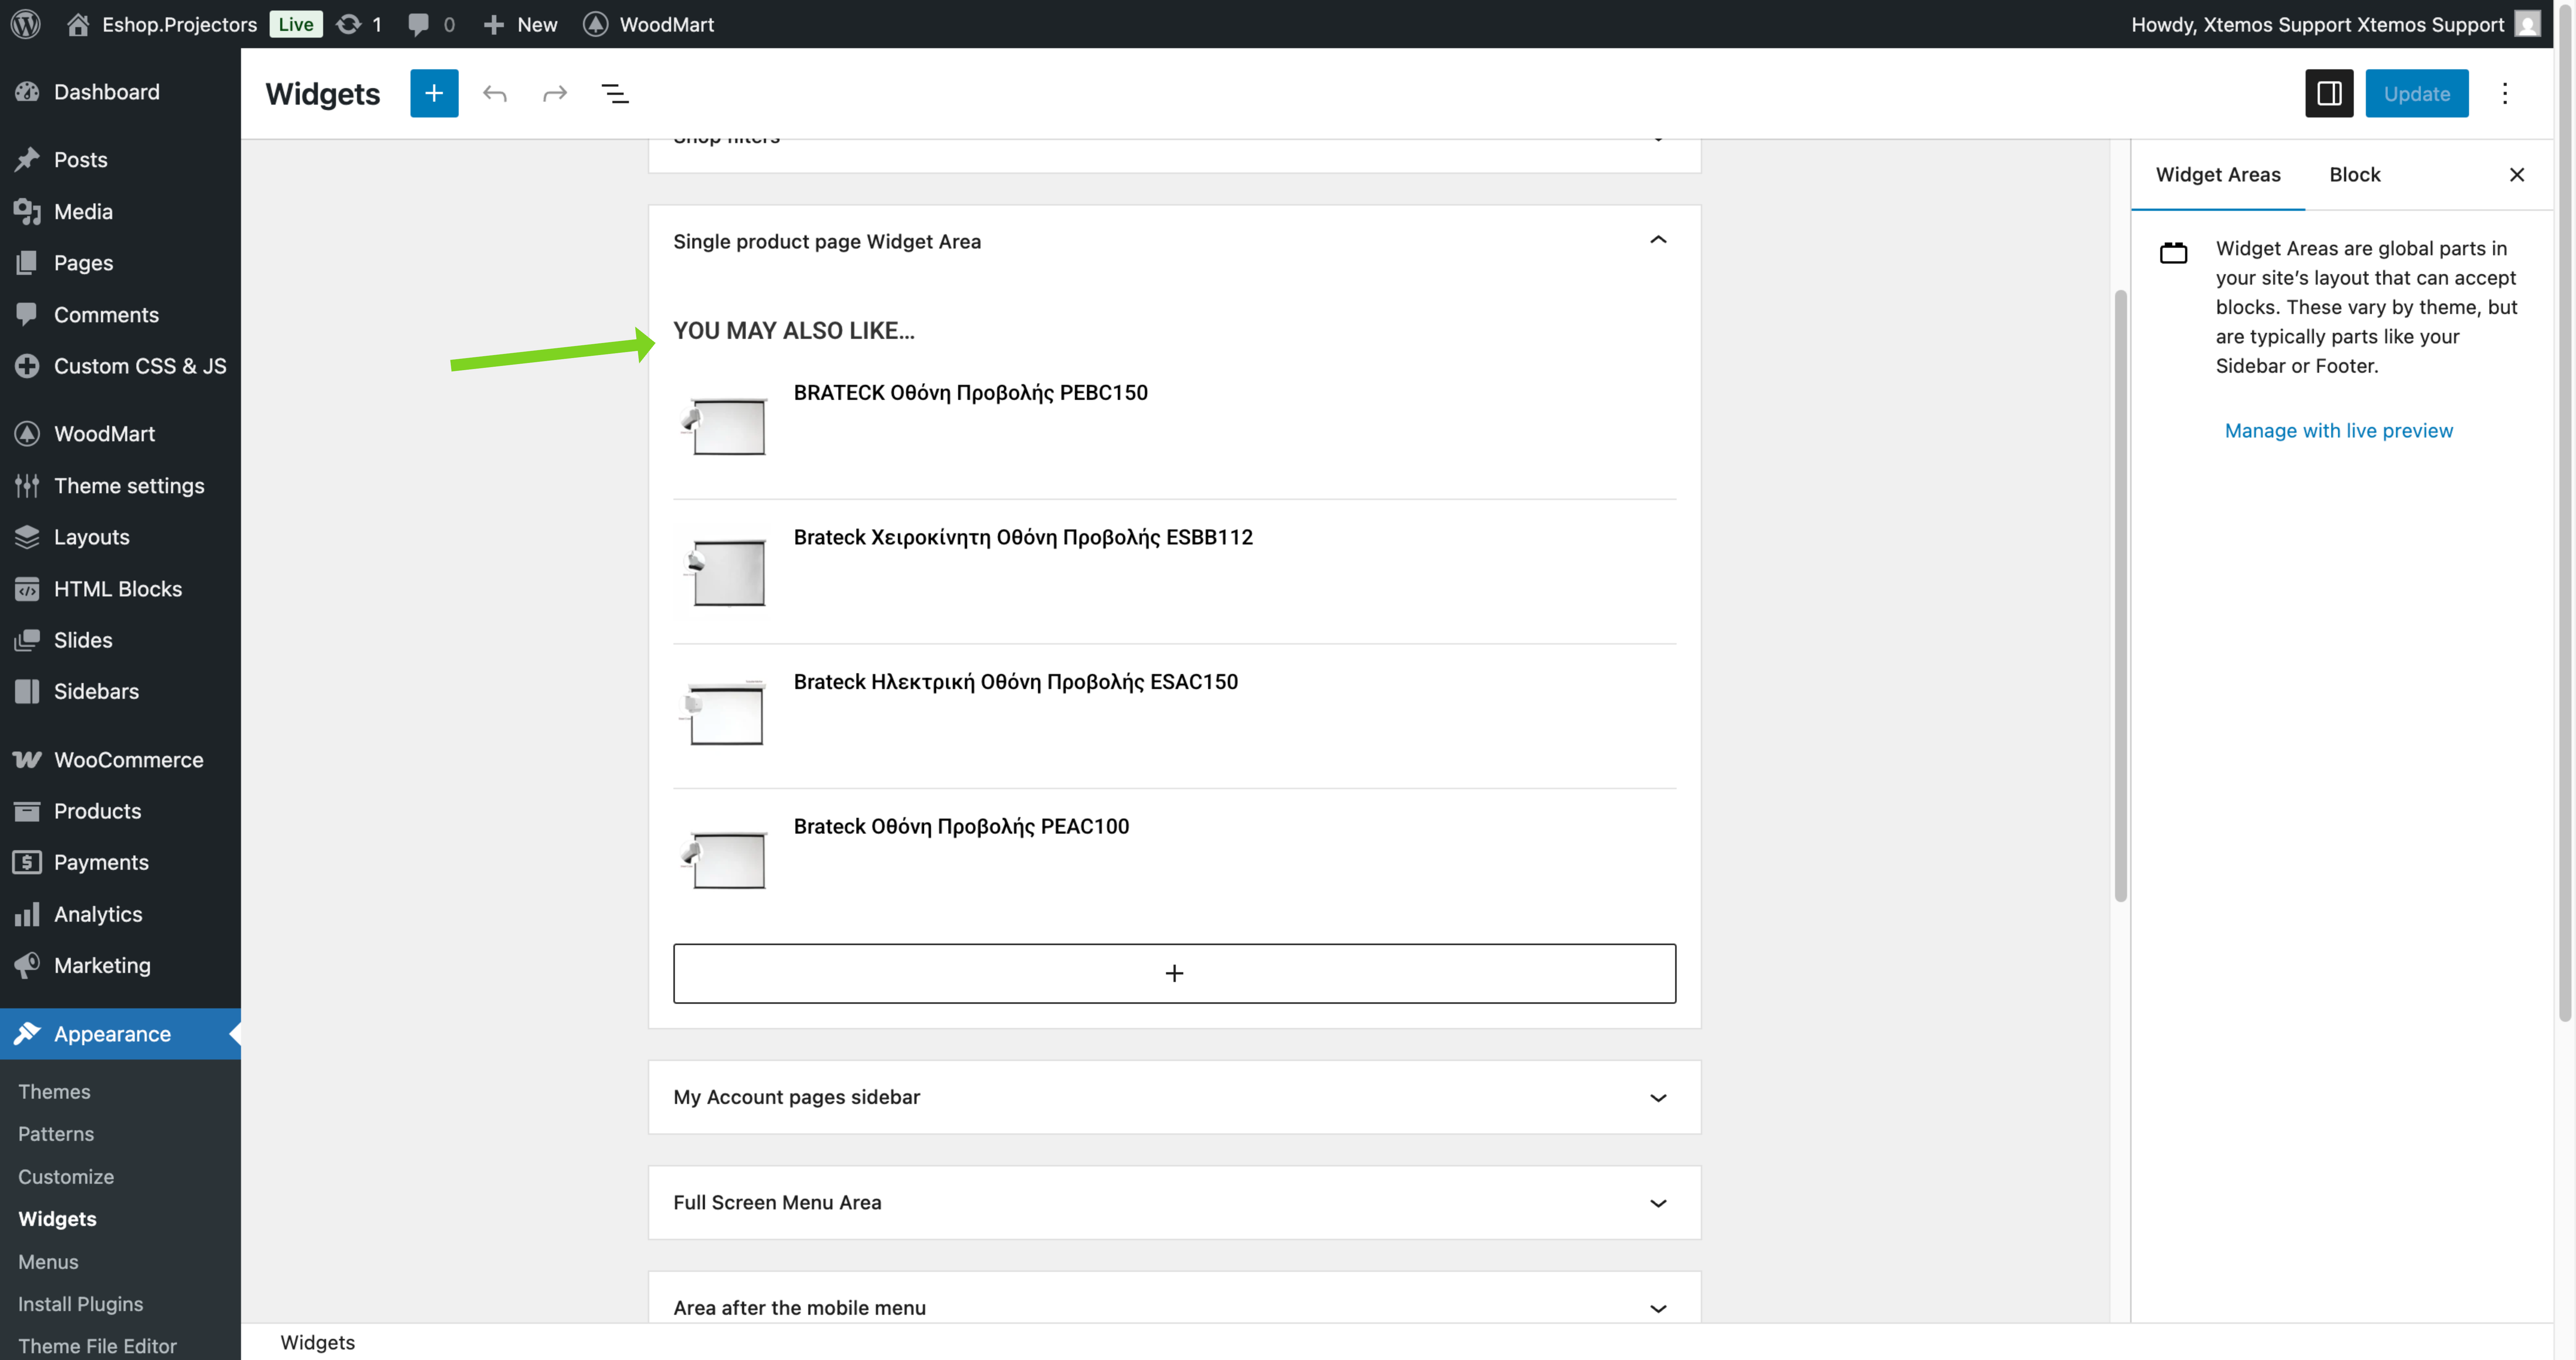
Task: Click the Payments dollar icon
Action: 27,862
